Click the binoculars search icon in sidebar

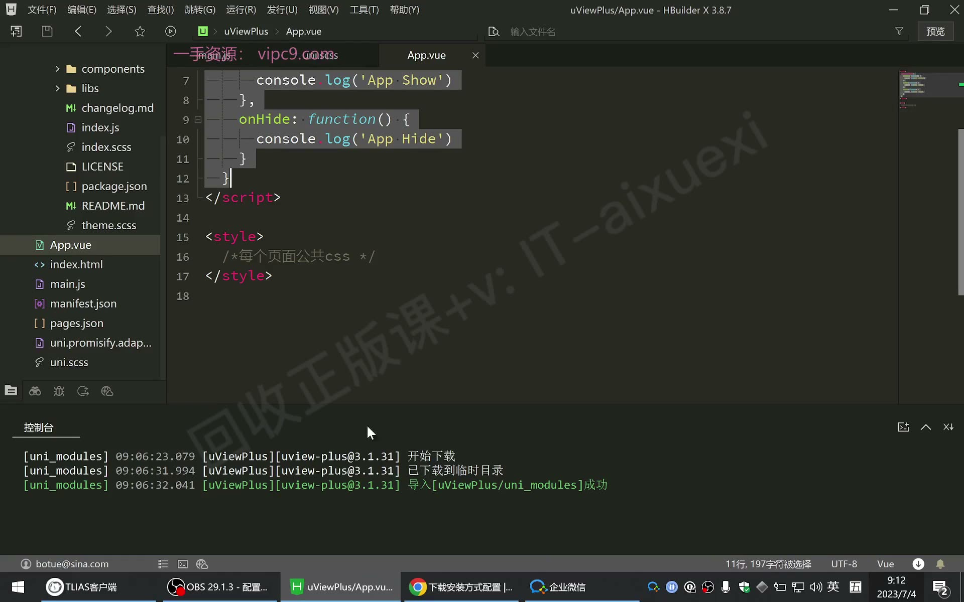(35, 391)
